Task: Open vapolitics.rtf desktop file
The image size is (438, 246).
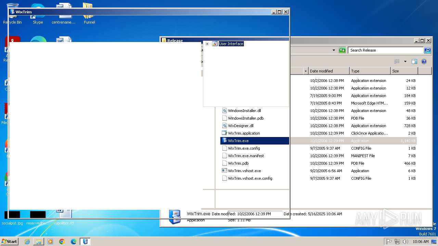Action: 64,218
